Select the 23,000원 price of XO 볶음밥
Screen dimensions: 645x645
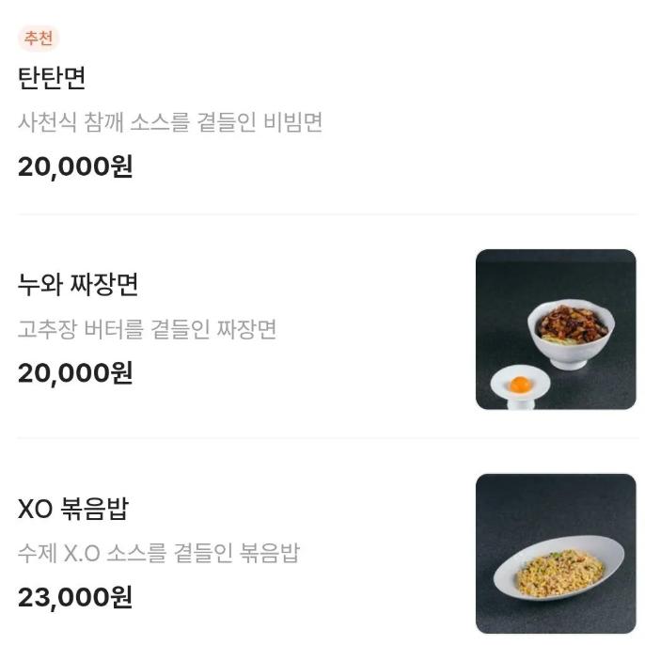pyautogui.click(x=75, y=597)
